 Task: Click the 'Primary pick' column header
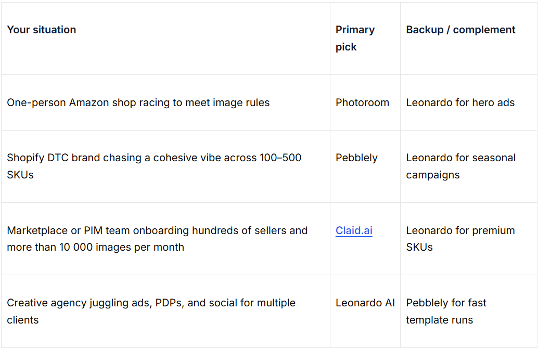[355, 38]
